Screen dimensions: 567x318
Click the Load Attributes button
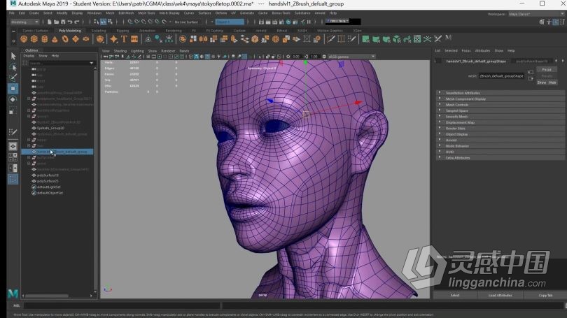(500, 295)
